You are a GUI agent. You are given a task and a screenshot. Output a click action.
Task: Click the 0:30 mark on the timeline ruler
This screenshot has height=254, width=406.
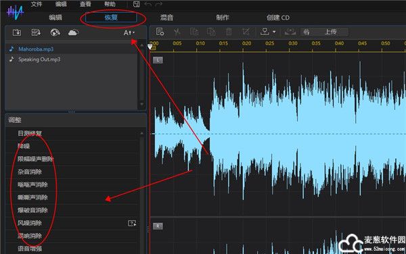(293, 43)
